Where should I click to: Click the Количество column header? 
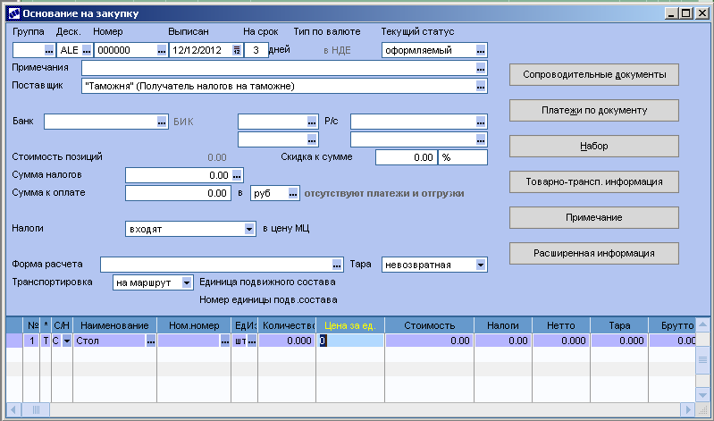pos(287,325)
